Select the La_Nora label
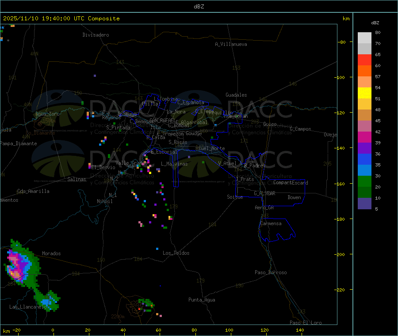398x336 pixels. pyautogui.click(x=176, y=112)
